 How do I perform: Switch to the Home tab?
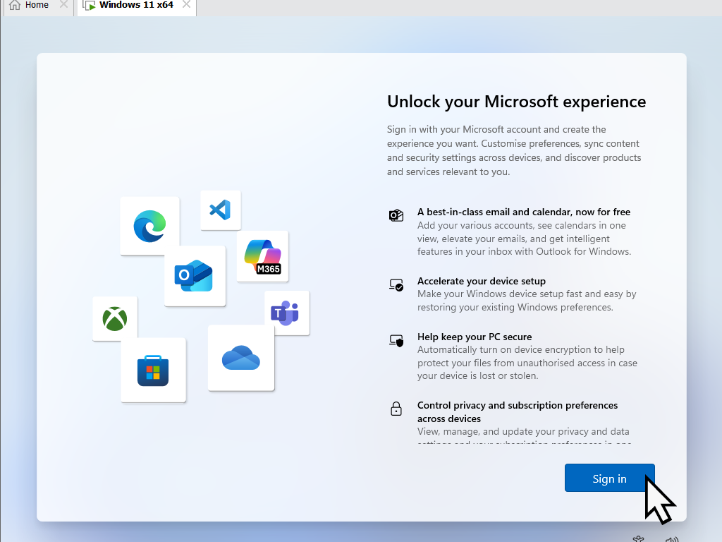(37, 5)
